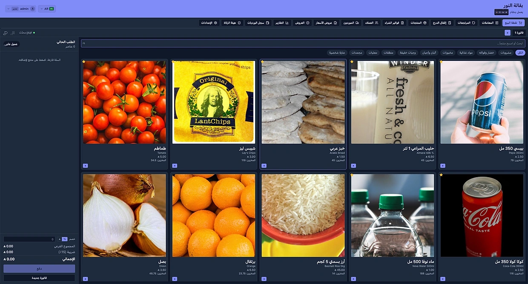Viewport: 528px width, 284px height.
Task: Click the دفع pay button
Action: (x=39, y=269)
